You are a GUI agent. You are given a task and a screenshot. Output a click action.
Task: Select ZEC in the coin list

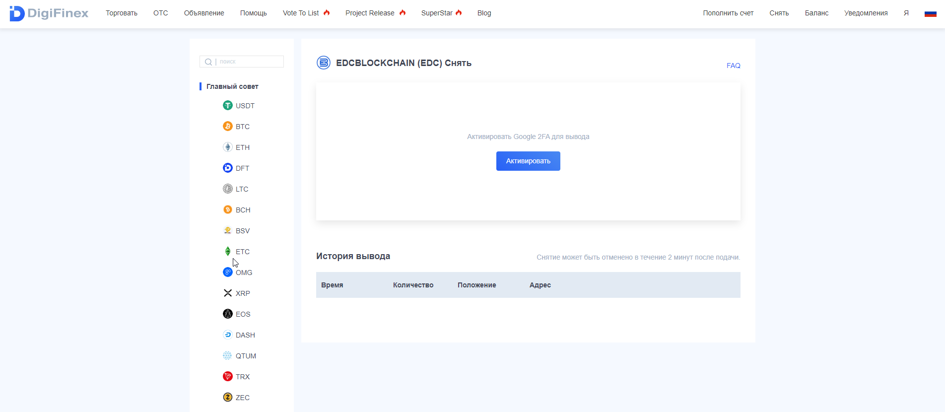243,398
